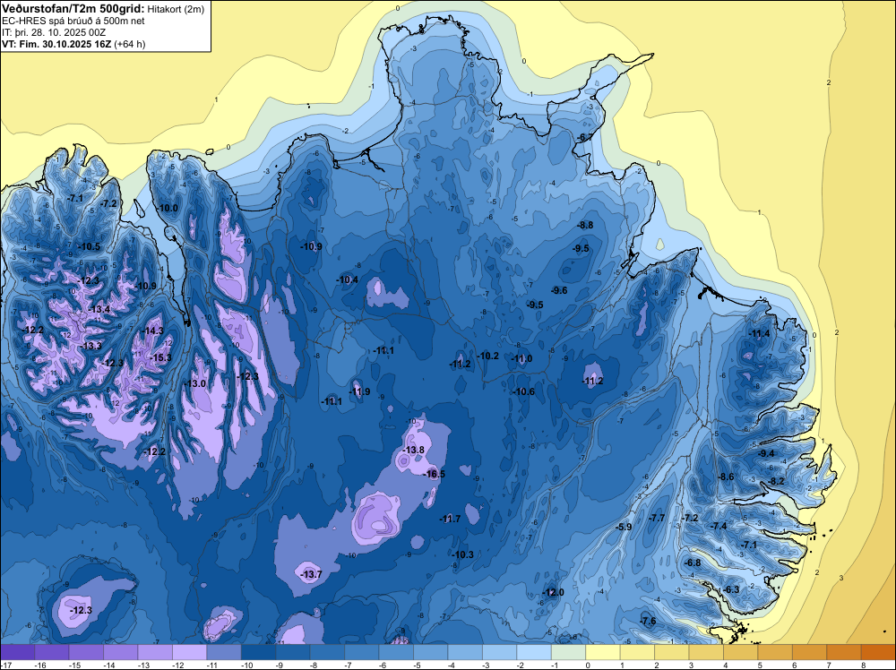Click the -10.6 temperature label
The height and width of the screenshot is (670, 896).
tap(523, 391)
